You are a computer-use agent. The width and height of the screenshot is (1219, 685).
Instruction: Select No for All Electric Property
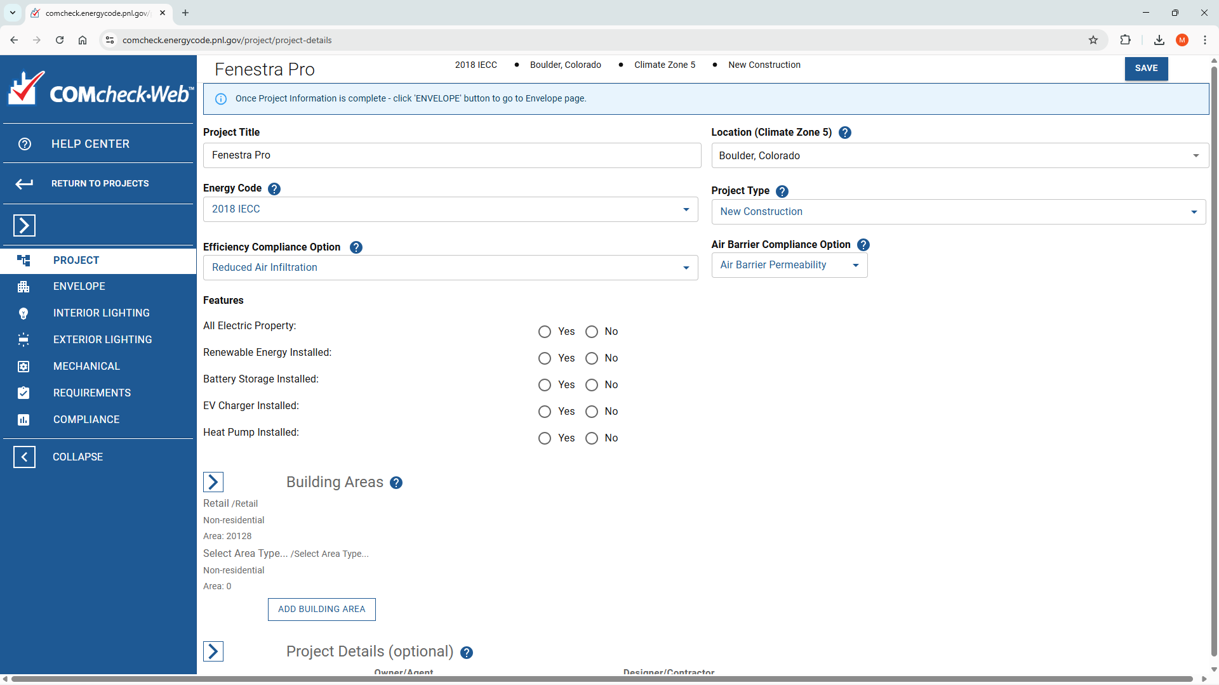pos(592,332)
